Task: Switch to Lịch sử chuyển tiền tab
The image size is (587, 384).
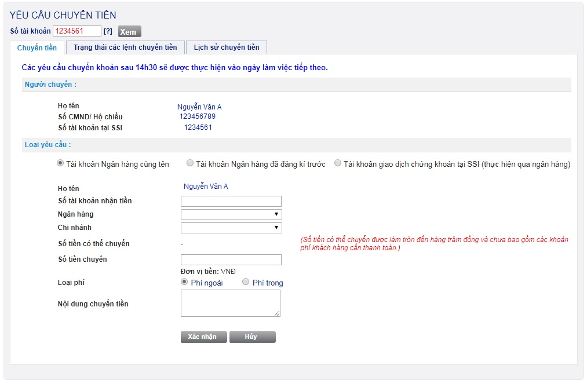Action: pos(227,47)
